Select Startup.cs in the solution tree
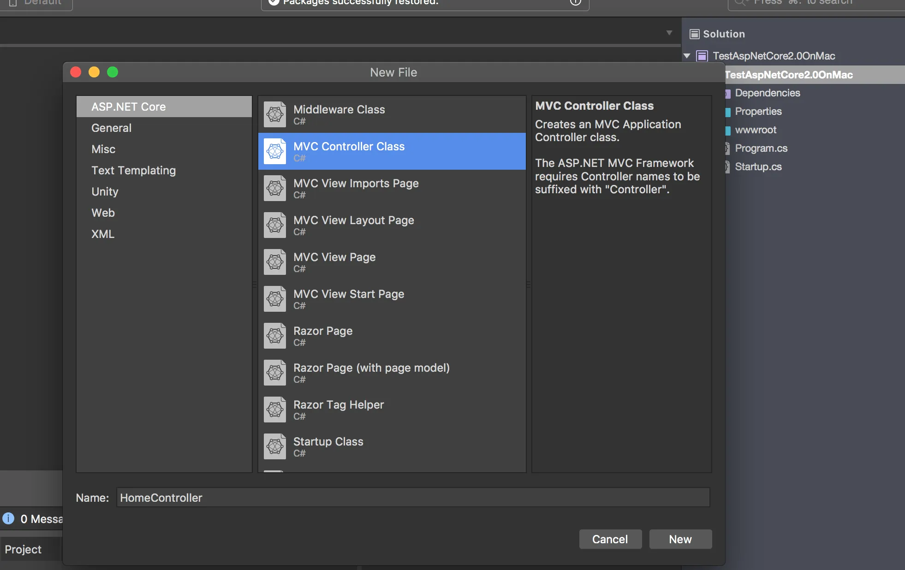Screen dimensions: 905x570 tap(758, 167)
